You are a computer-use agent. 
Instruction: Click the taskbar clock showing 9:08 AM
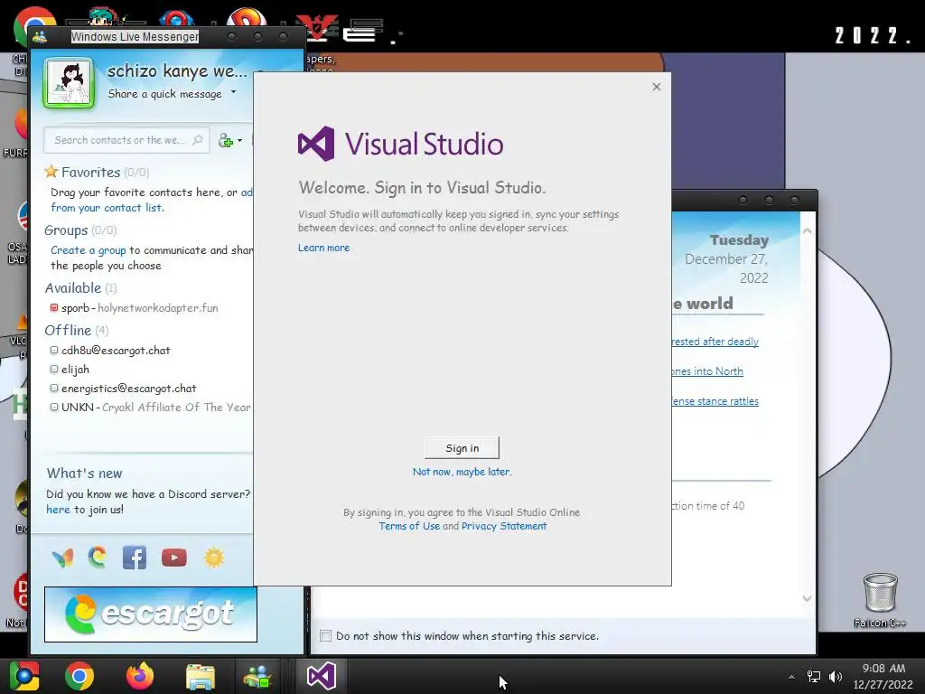pos(883,676)
